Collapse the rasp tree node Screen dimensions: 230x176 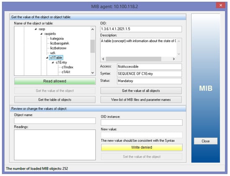click(36, 29)
